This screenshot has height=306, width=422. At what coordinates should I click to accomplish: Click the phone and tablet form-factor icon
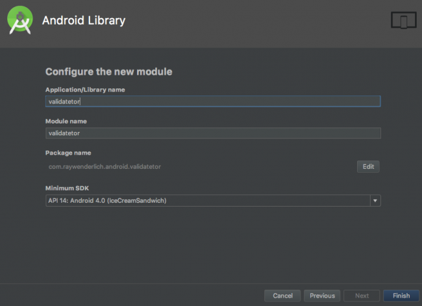click(x=403, y=20)
